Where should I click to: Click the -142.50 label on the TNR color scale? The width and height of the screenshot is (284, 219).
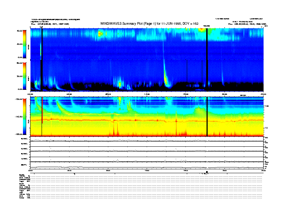click(x=19, y=117)
